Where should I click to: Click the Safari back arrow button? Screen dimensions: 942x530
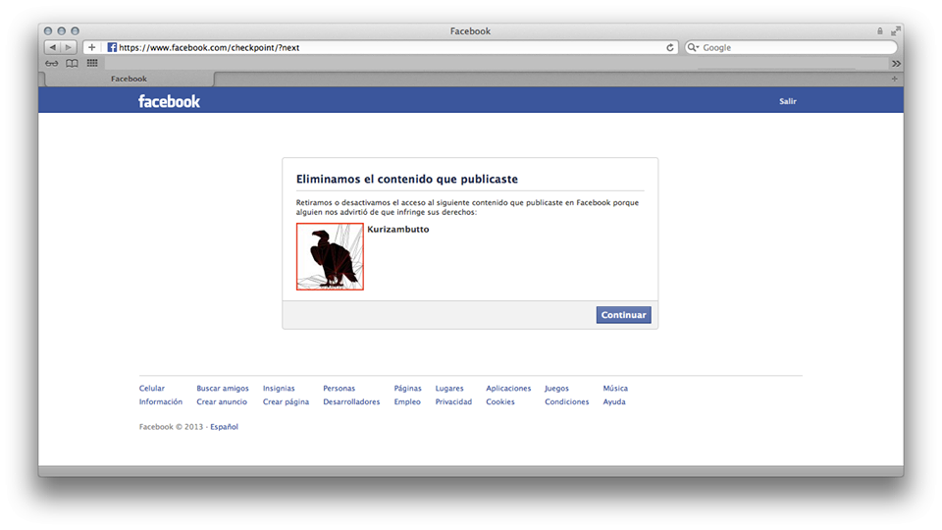tap(52, 47)
